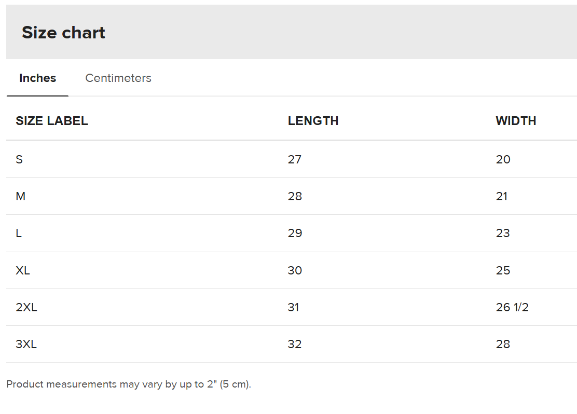Click the width value 23 for L

503,233
